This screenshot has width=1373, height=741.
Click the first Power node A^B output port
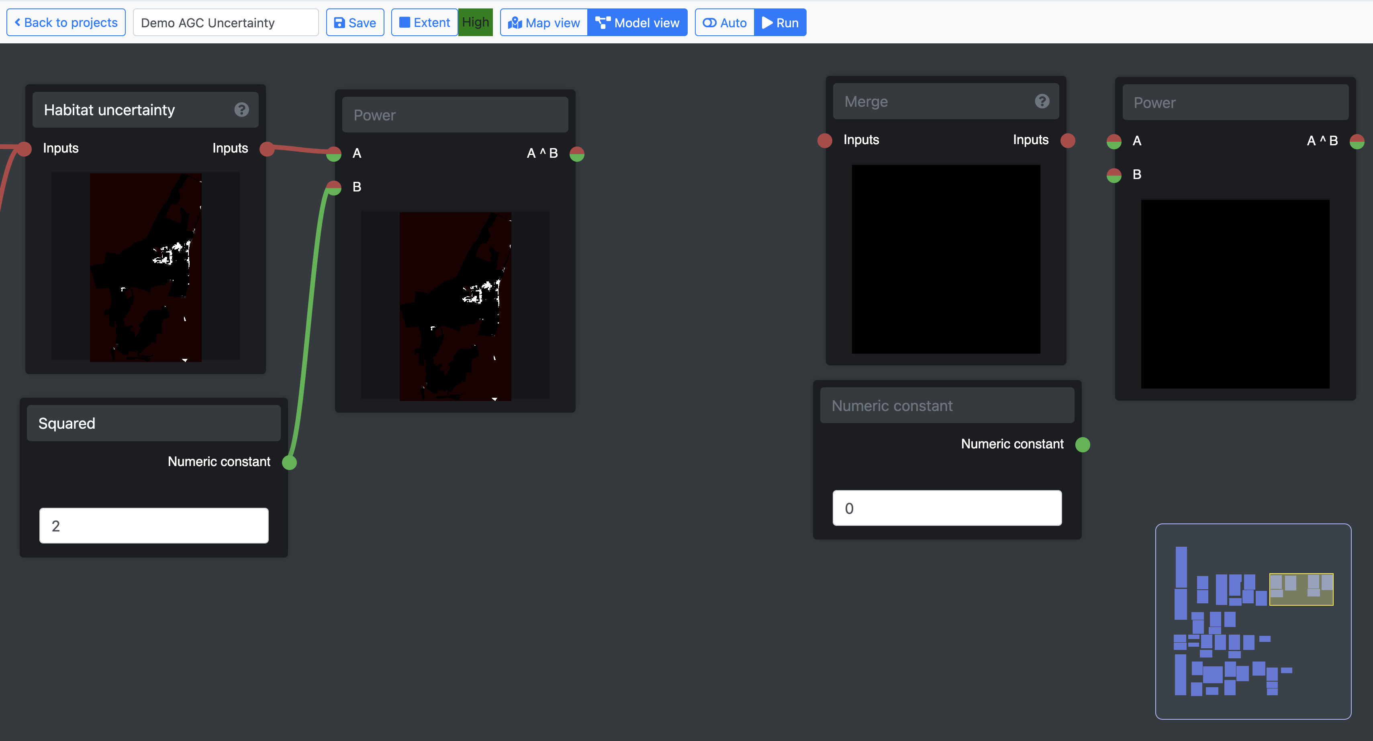[577, 154]
